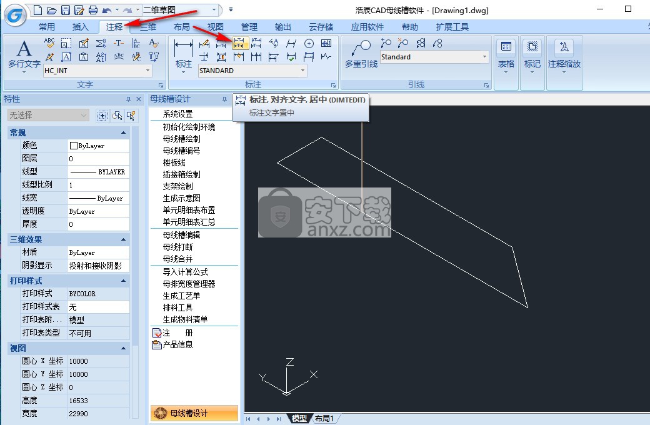Click the New document icon
This screenshot has width=650, height=425.
(37, 9)
